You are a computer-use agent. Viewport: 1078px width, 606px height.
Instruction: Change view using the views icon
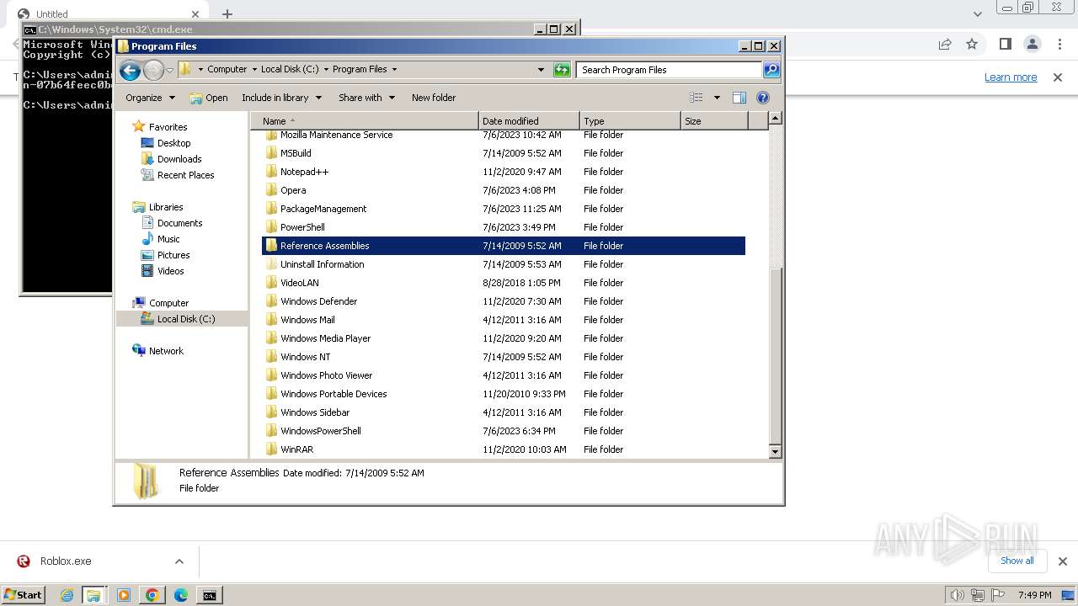(696, 98)
